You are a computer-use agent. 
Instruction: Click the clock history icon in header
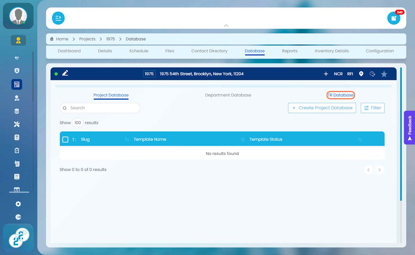[372, 74]
